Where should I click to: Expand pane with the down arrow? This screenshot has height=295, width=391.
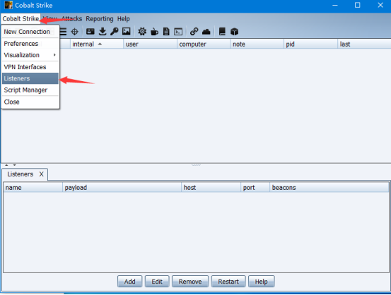pos(14,165)
